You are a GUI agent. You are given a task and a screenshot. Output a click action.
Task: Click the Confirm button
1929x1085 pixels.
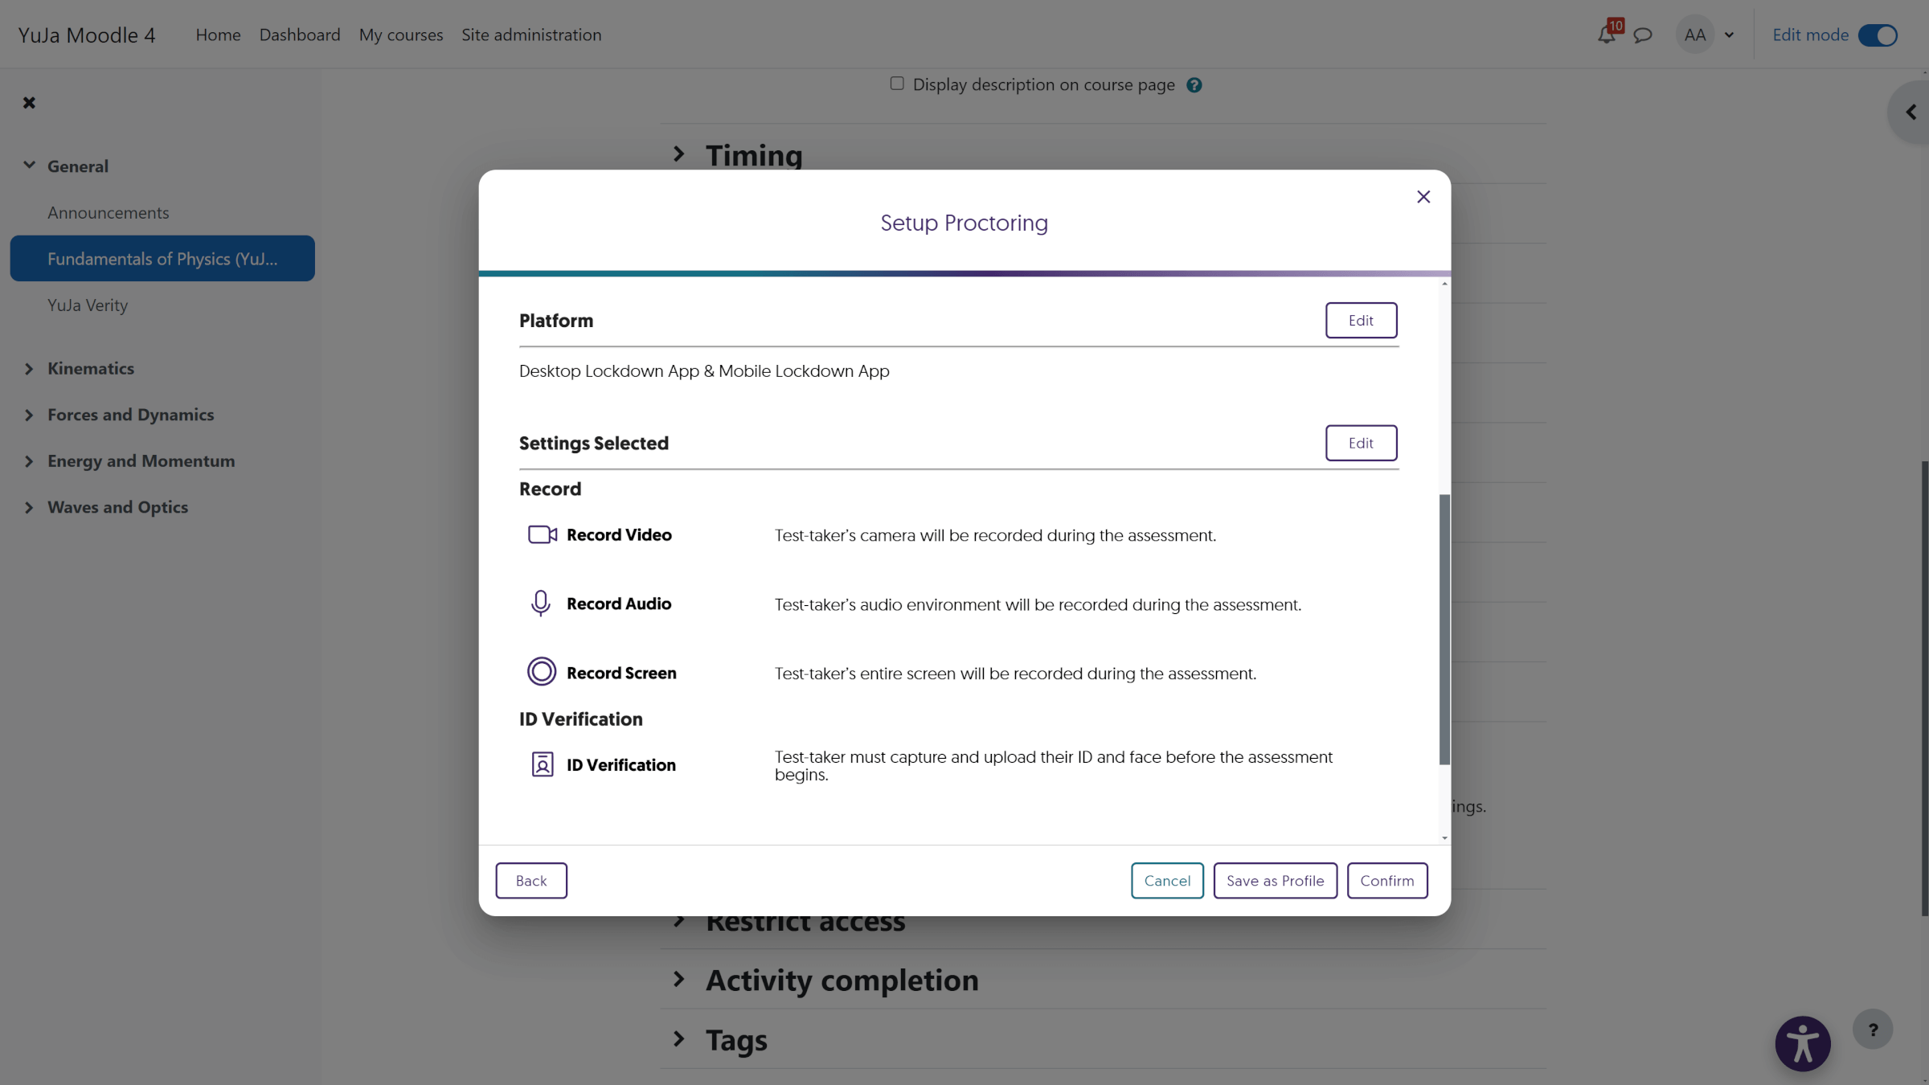1387,880
